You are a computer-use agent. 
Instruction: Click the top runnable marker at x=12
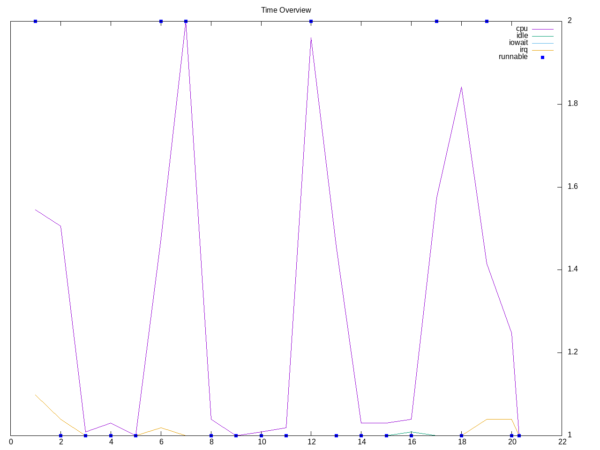311,21
